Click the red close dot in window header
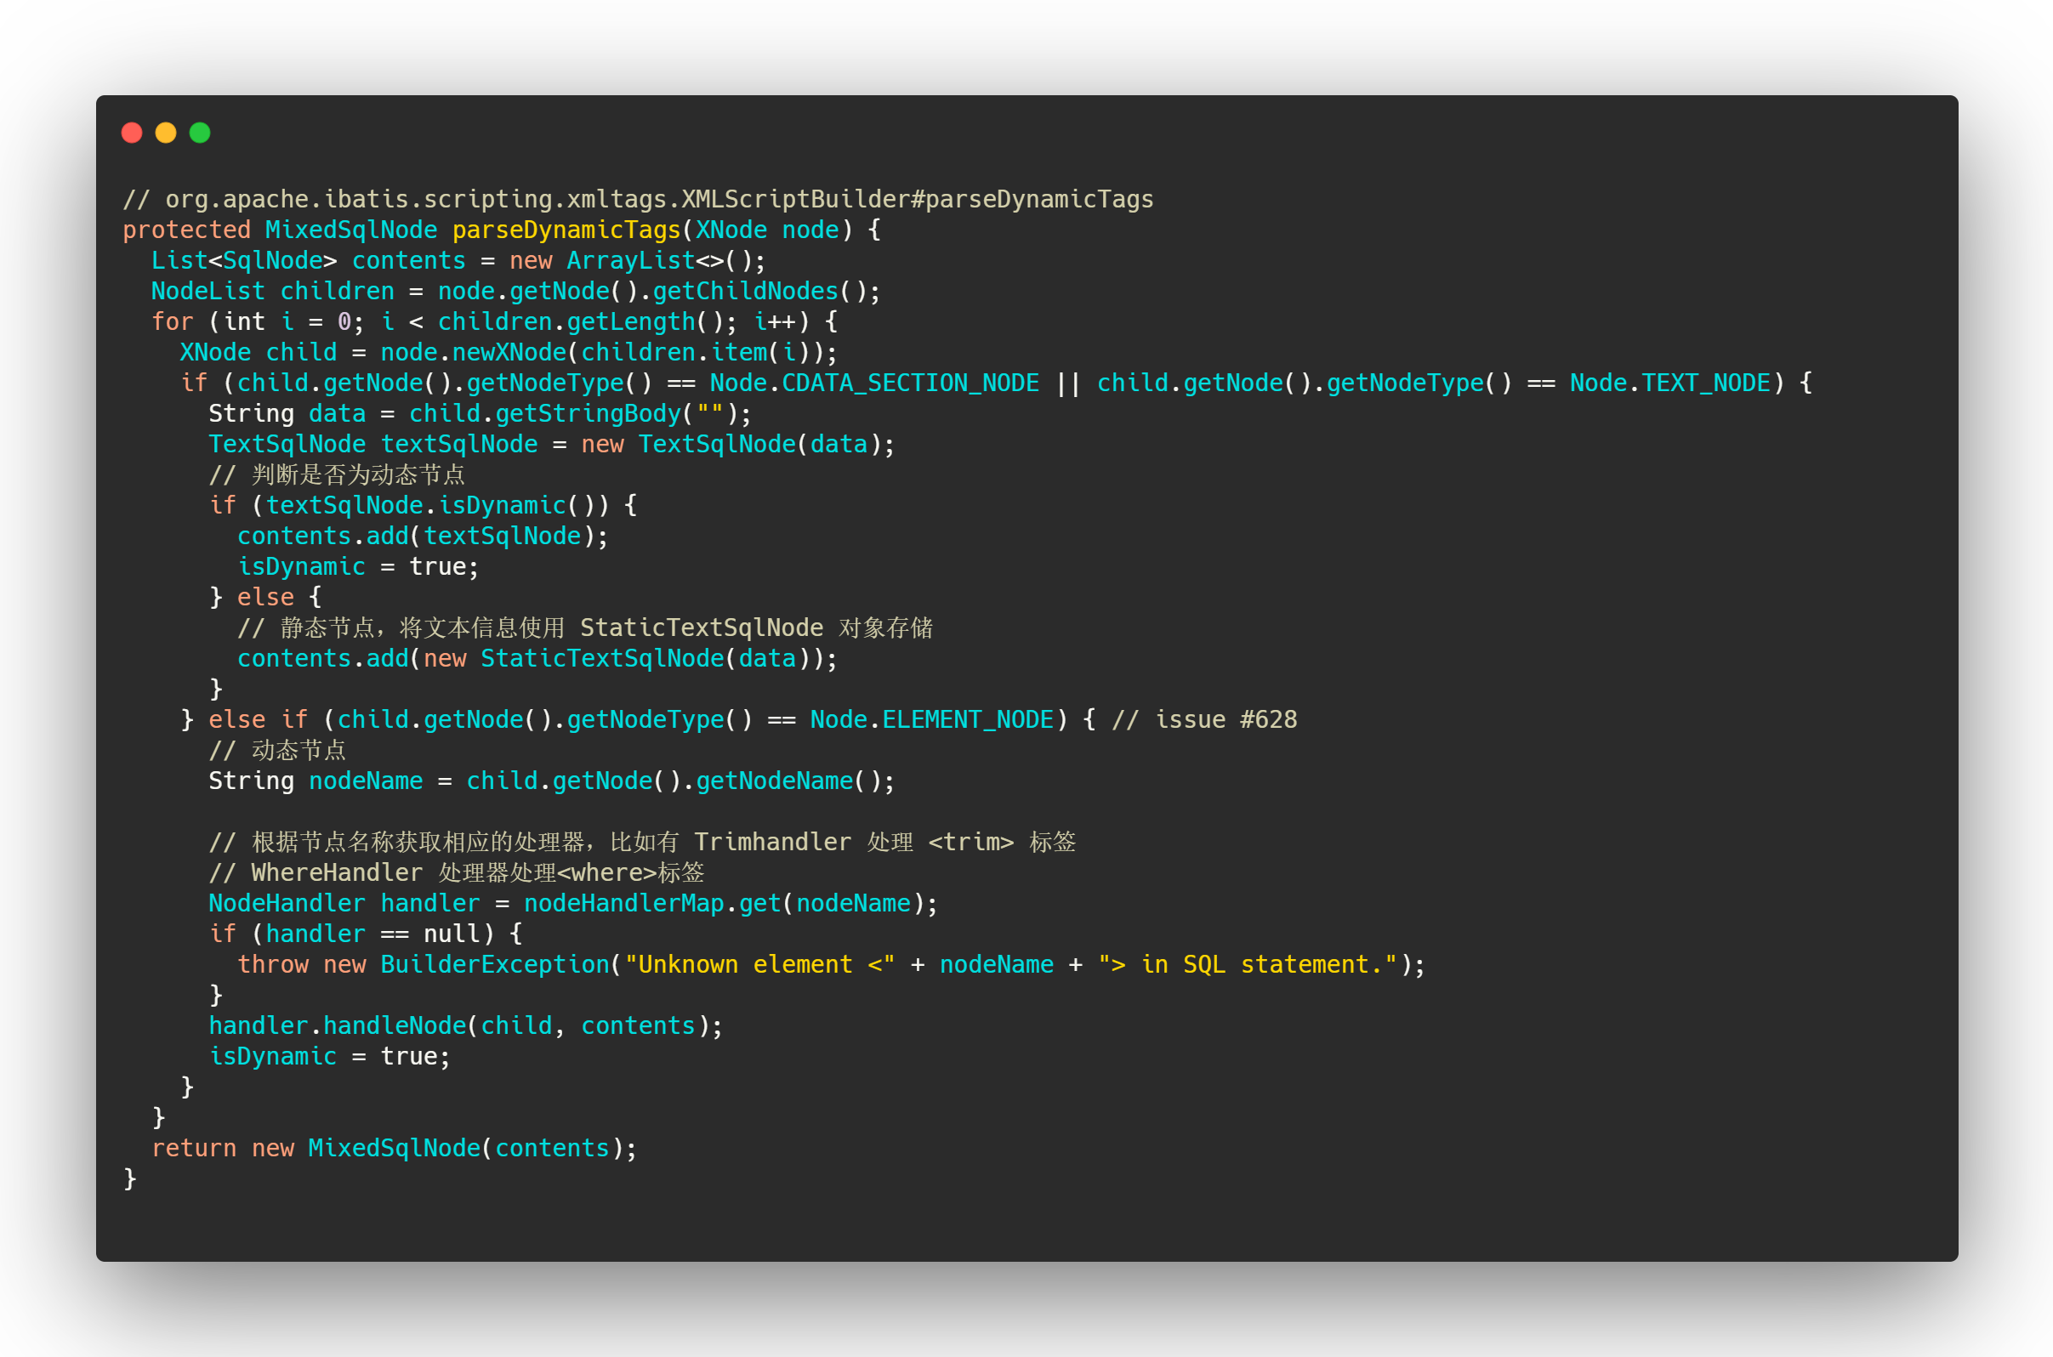This screenshot has width=2053, height=1357. tap(132, 133)
